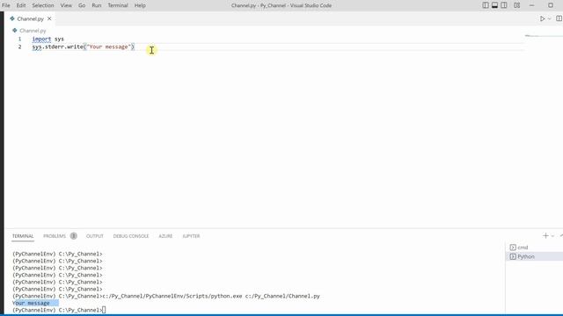Click the 'import' keyword on line 1
The height and width of the screenshot is (316, 563).
click(x=41, y=39)
